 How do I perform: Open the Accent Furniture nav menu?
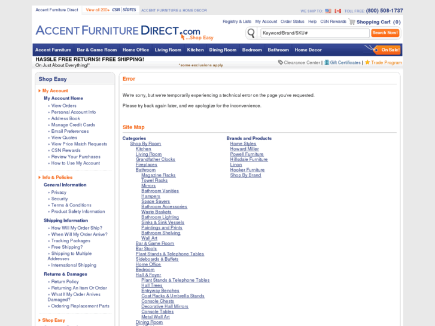pyautogui.click(x=53, y=50)
